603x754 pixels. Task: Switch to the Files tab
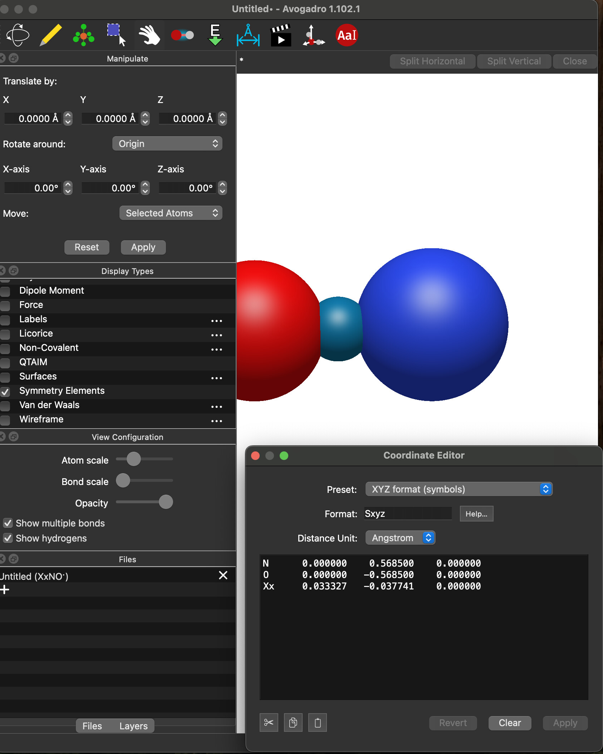pos(92,726)
